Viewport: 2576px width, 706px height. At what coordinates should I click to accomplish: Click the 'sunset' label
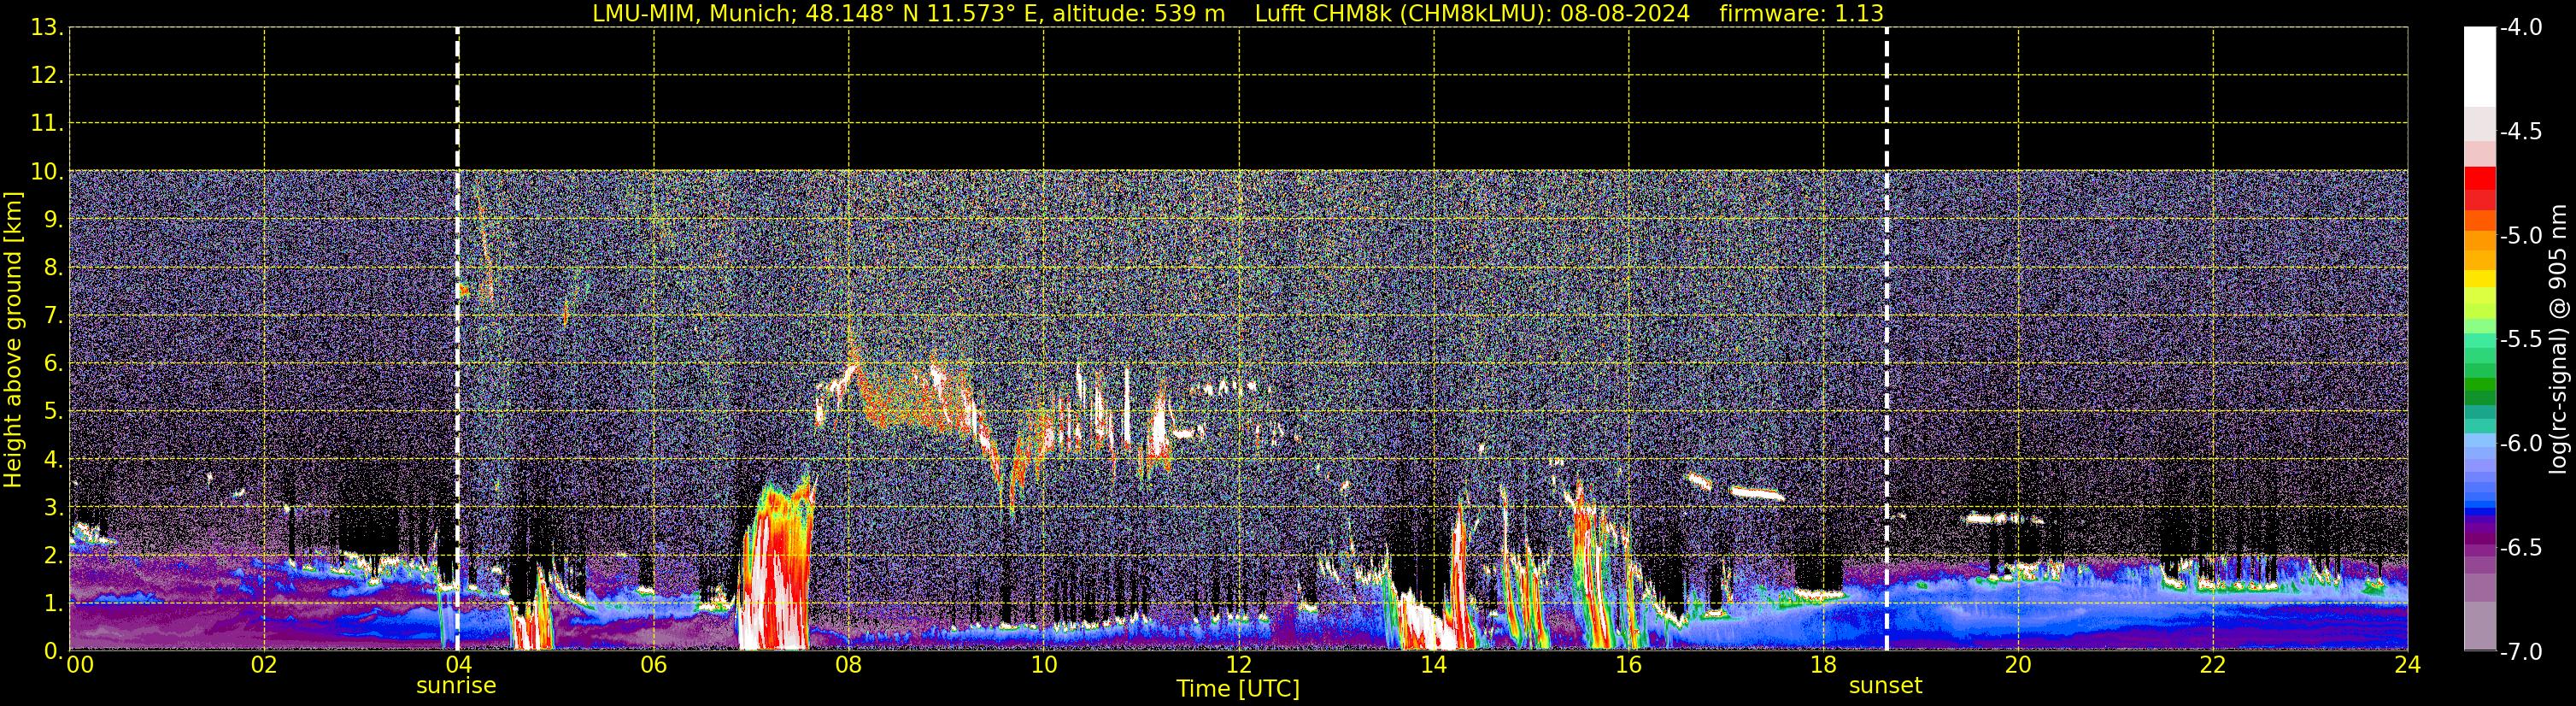point(1885,686)
